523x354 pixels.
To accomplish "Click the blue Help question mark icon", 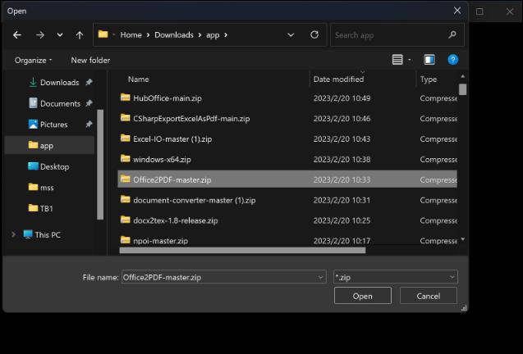I will (452, 60).
